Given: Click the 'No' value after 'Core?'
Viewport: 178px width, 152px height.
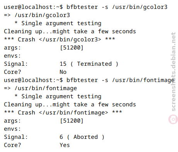Looking at the screenshot, I should tap(63, 72).
